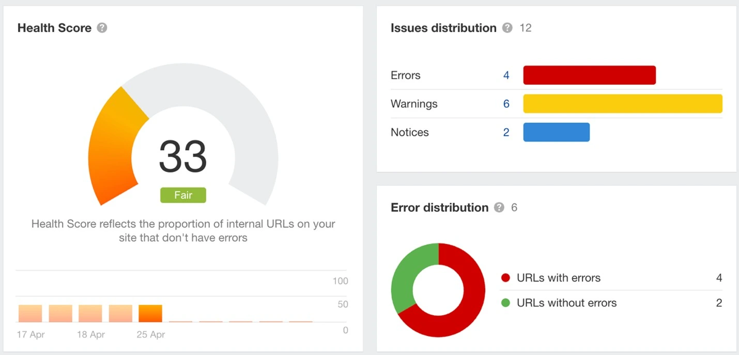The image size is (739, 355).
Task: Click the red Errors distribution bar
Action: [589, 75]
